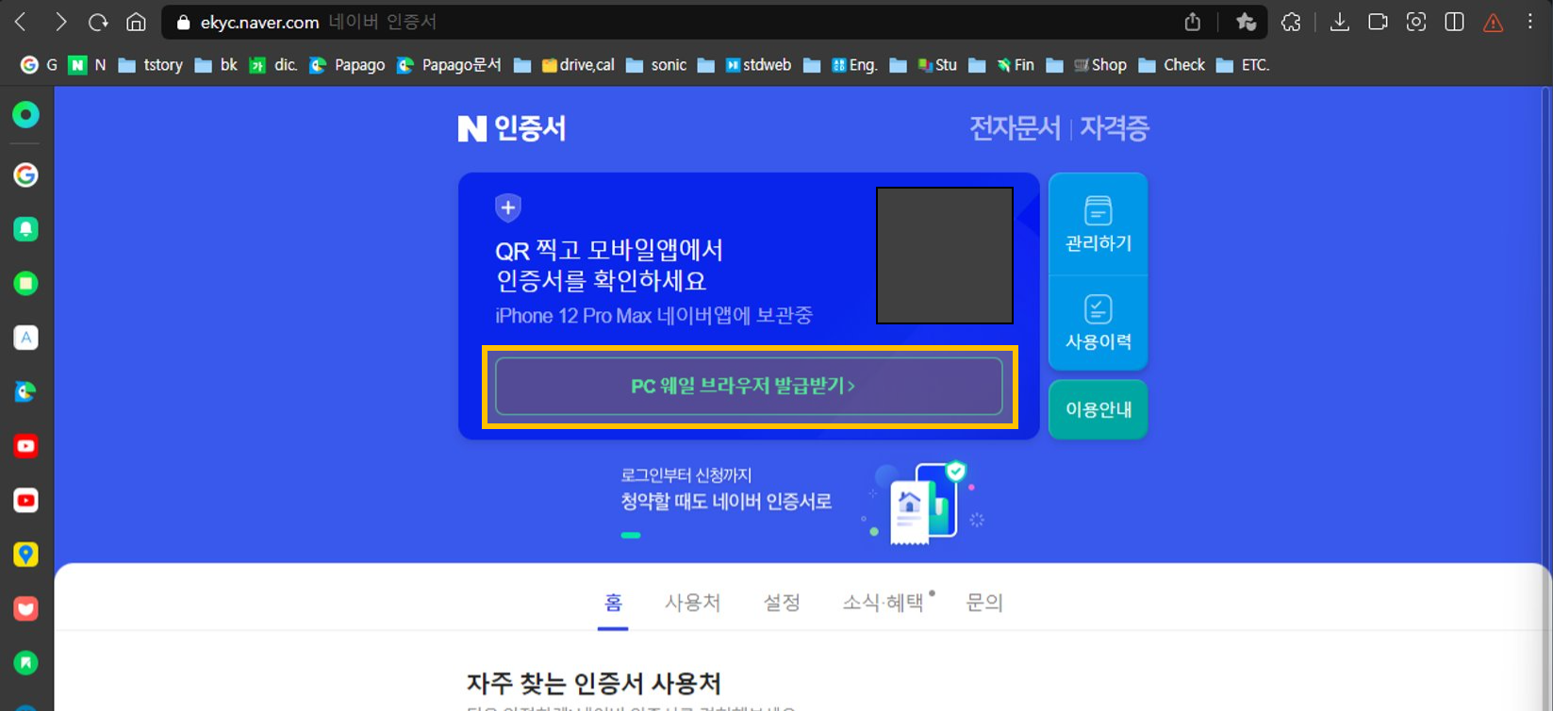Open the Check bookmark folder
This screenshot has height=711, width=1553.
pos(1172,65)
